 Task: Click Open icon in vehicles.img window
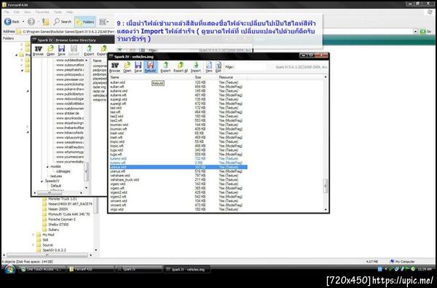pos(127,67)
